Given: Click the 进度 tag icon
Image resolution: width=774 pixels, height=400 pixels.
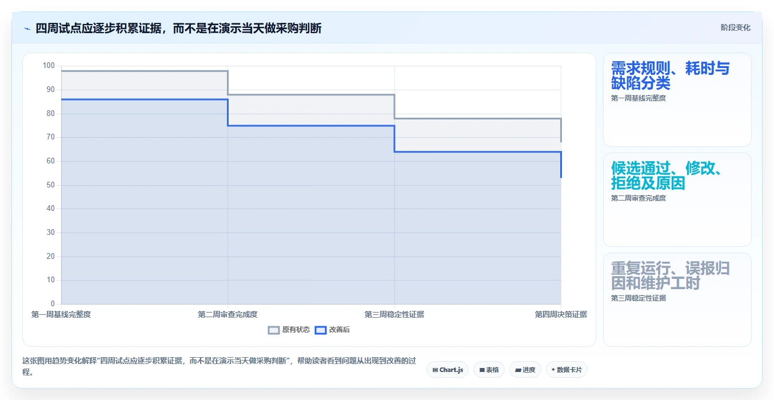Looking at the screenshot, I should pyautogui.click(x=518, y=370).
